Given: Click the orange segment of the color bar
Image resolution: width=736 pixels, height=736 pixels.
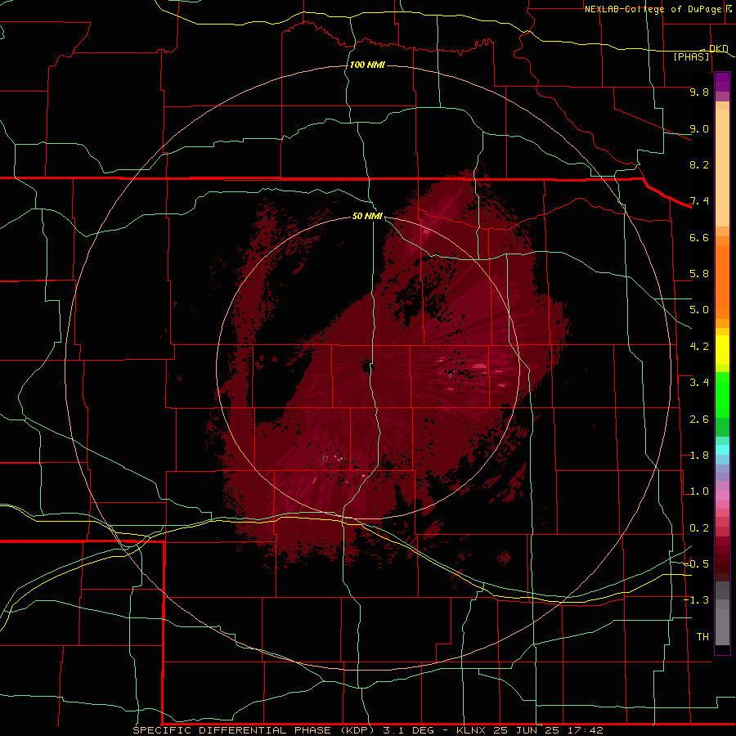Looking at the screenshot, I should point(722,281).
